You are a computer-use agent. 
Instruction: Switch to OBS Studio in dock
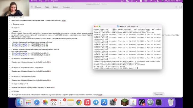142,102
